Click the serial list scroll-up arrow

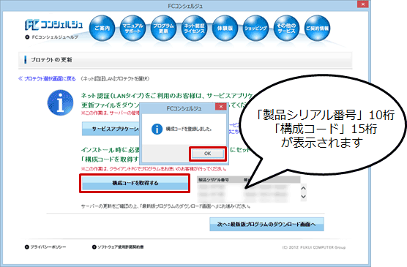click(304, 188)
